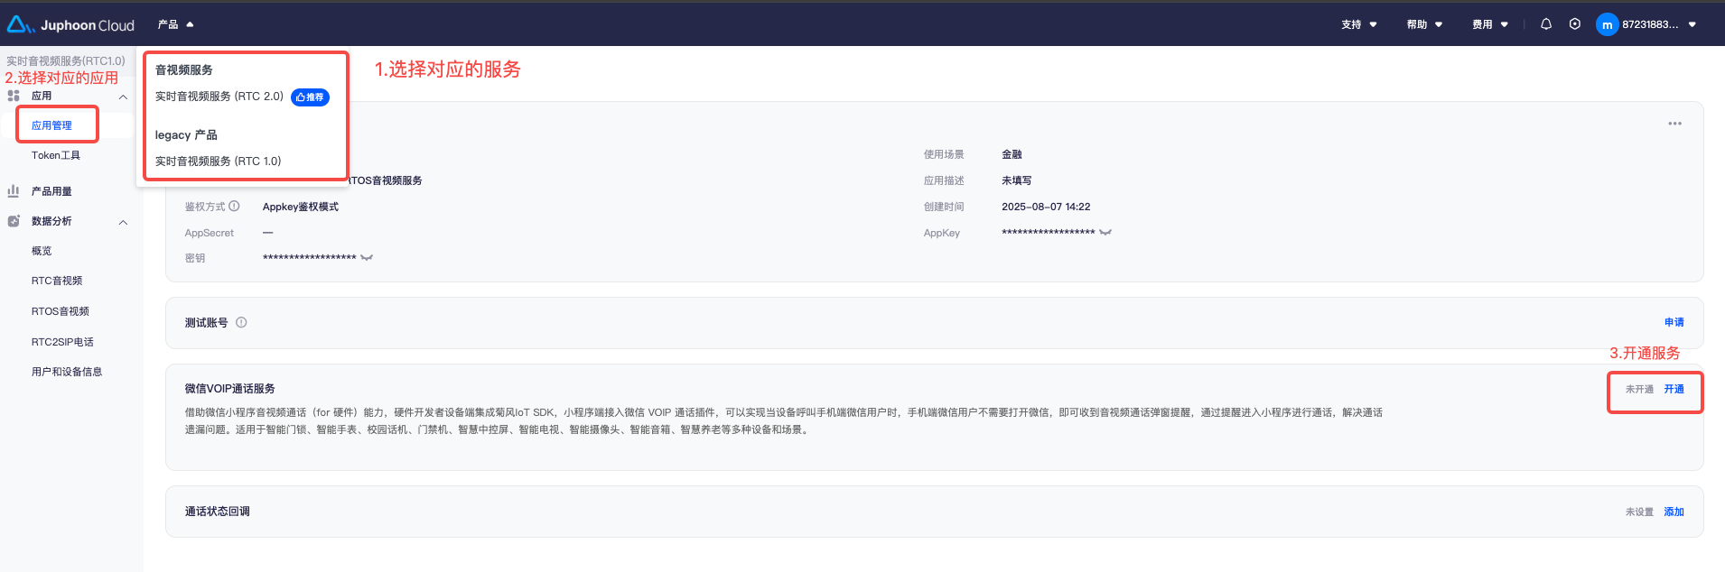Show the masked AppKey with eye icon
The width and height of the screenshot is (1725, 572).
[x=1105, y=233]
